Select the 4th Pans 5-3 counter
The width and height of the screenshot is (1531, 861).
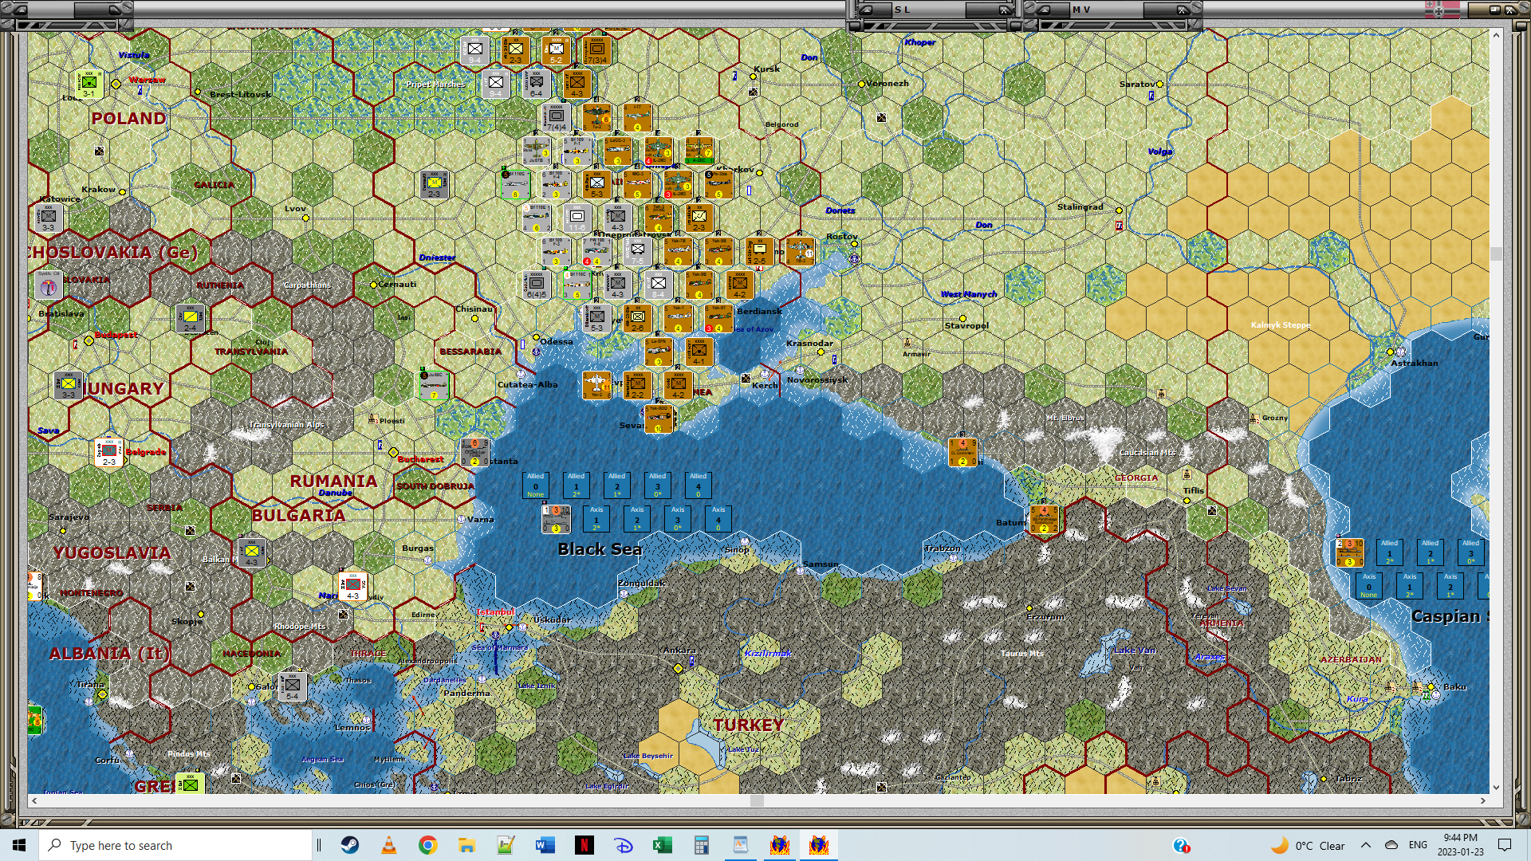[596, 184]
